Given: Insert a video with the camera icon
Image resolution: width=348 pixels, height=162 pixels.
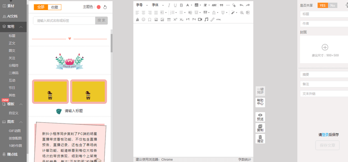Looking at the screenshot, I should pyautogui.click(x=200, y=19).
